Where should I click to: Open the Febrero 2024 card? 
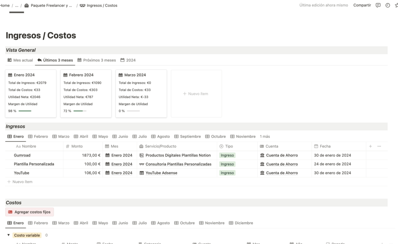(86, 94)
